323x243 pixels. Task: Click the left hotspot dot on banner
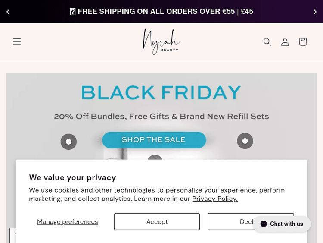(68, 141)
